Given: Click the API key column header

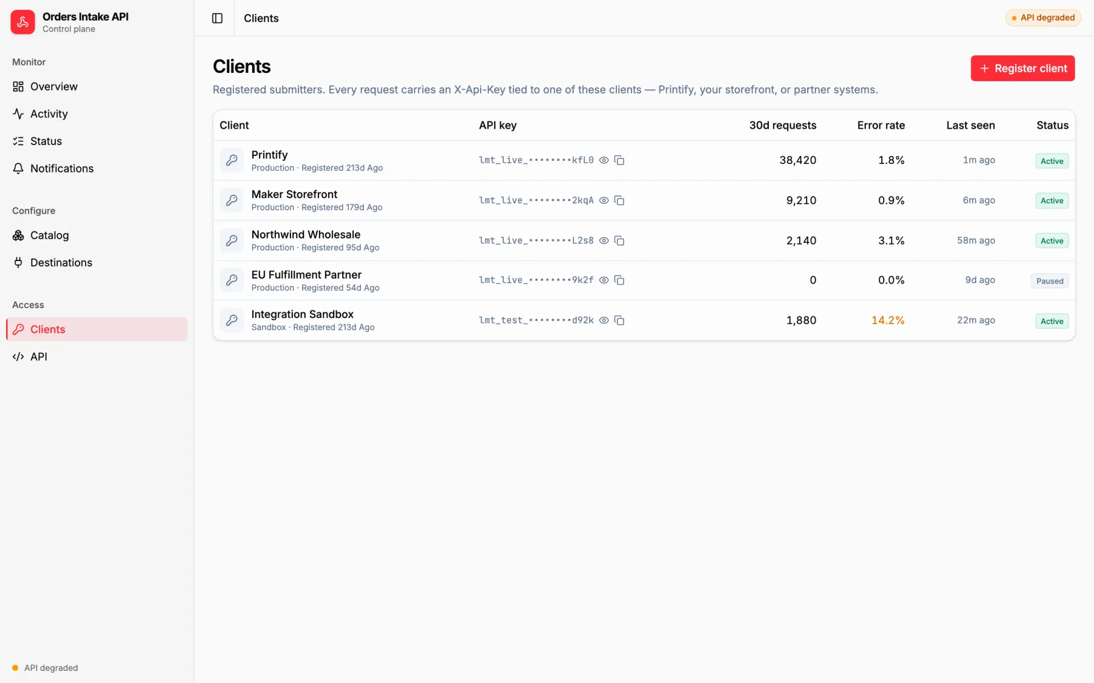Looking at the screenshot, I should (497, 125).
